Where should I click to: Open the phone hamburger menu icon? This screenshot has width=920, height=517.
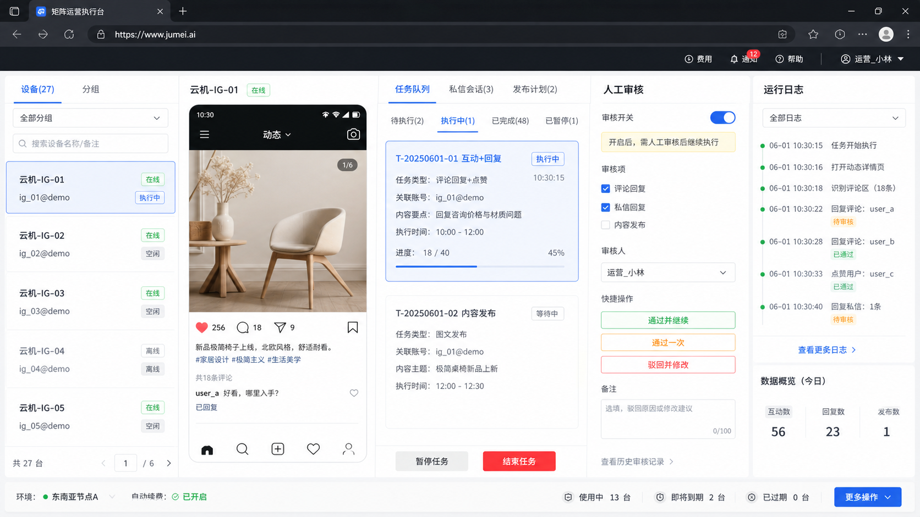[x=204, y=135]
